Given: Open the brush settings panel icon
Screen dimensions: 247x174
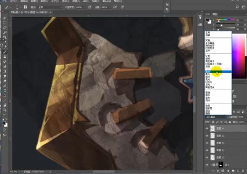Looking at the screenshot, I should point(25,7).
